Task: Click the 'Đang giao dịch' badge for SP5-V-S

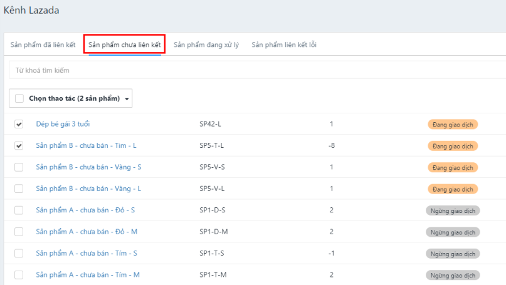Action: 453,168
